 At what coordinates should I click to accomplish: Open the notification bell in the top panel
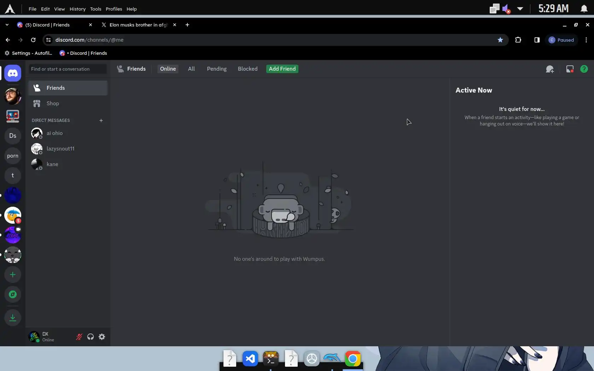(584, 9)
